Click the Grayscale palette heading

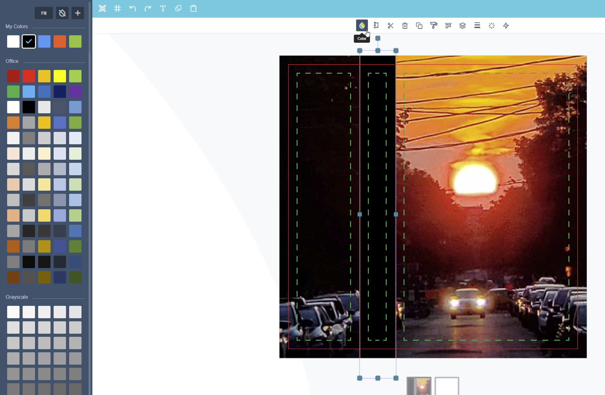(x=17, y=297)
